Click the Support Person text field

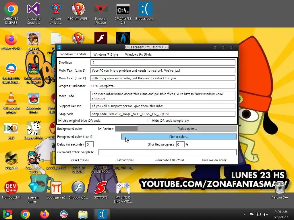point(163,106)
